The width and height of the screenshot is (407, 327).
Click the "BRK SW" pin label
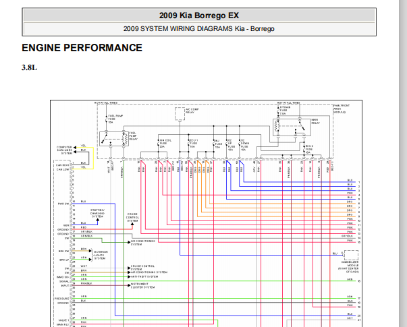point(64,251)
